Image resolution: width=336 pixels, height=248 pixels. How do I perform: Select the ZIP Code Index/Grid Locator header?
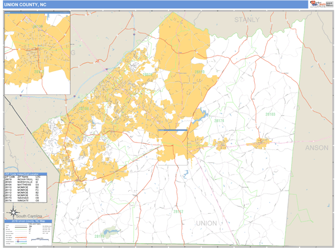26,174
